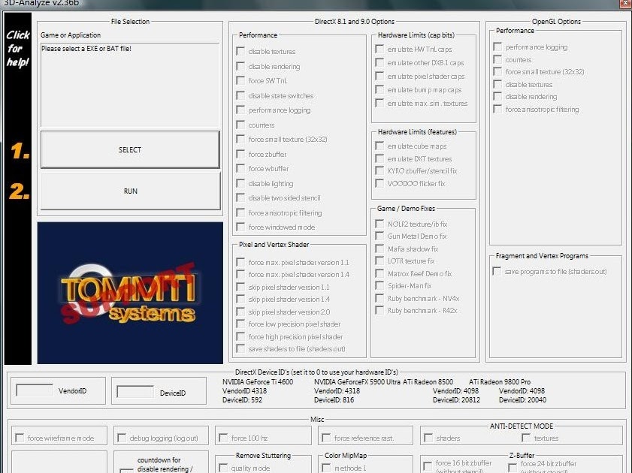Viewport: 632px width, 473px height.
Task: Click the game path text box
Action: pyautogui.click(x=130, y=85)
